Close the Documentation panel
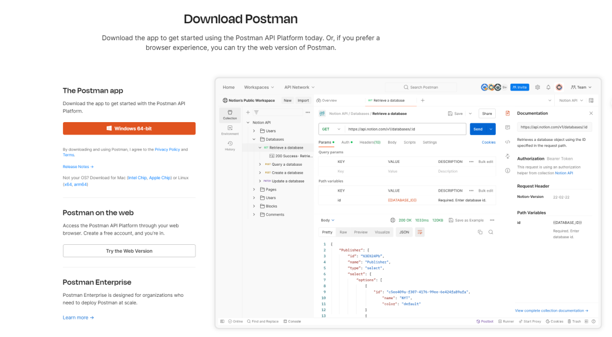The height and width of the screenshot is (337, 612). (x=591, y=114)
